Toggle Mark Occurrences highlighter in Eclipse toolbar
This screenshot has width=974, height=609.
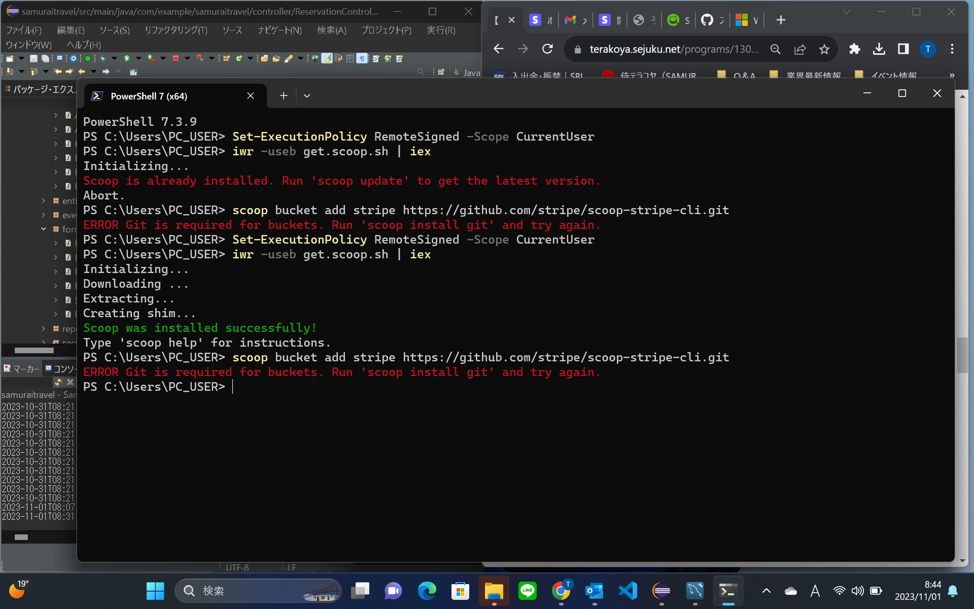[x=327, y=58]
